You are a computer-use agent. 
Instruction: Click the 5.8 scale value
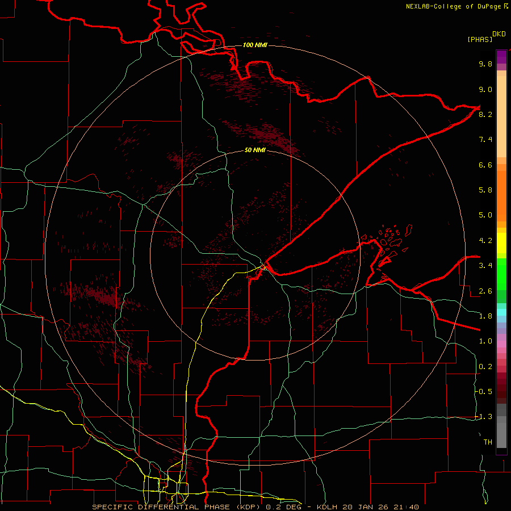485,190
